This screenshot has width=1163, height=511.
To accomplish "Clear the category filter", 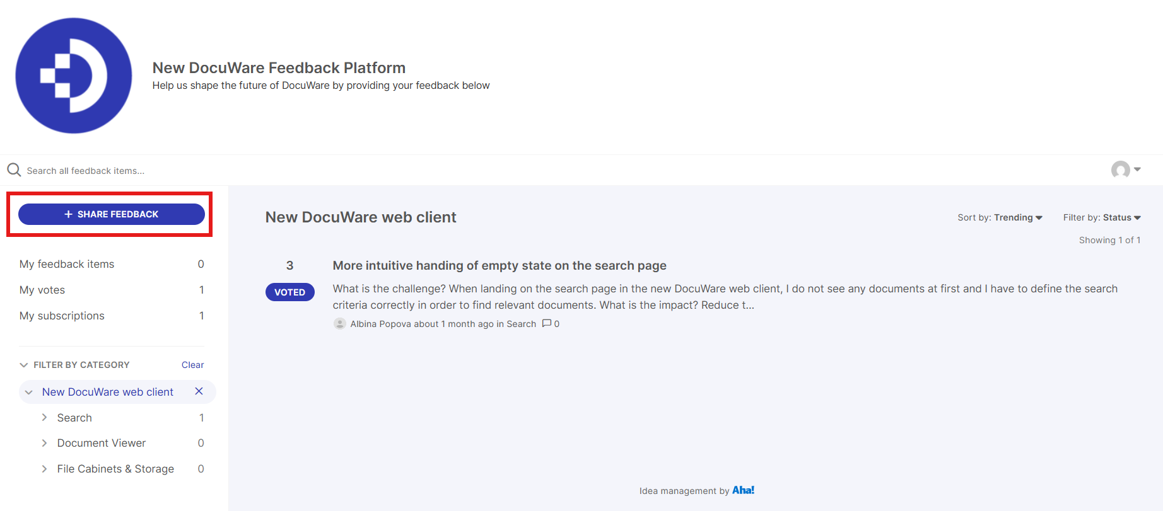I will coord(192,365).
